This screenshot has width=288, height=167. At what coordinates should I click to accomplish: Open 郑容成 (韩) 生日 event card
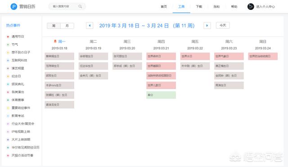pos(127,66)
